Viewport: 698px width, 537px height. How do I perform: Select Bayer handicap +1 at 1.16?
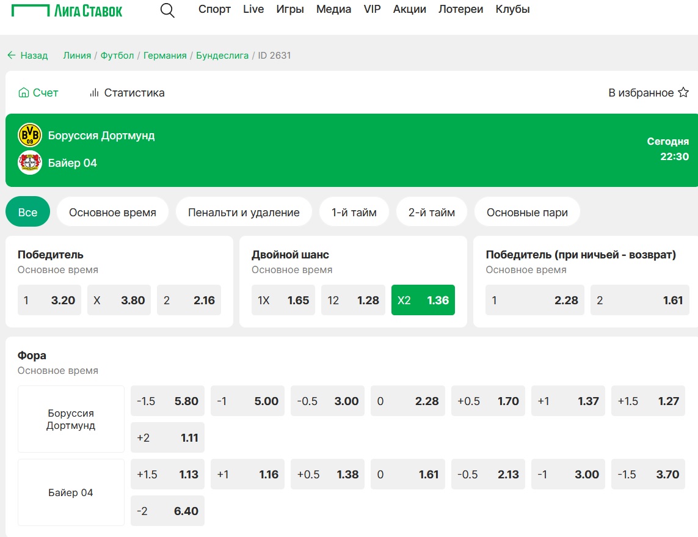coord(247,474)
